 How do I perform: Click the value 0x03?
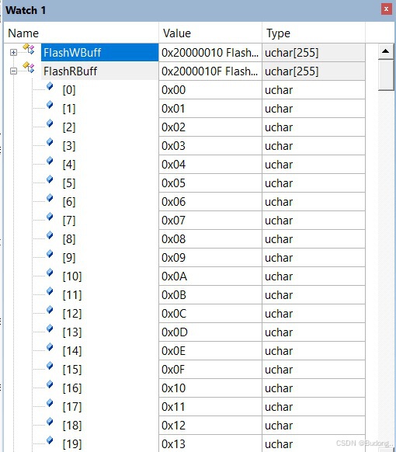(173, 146)
